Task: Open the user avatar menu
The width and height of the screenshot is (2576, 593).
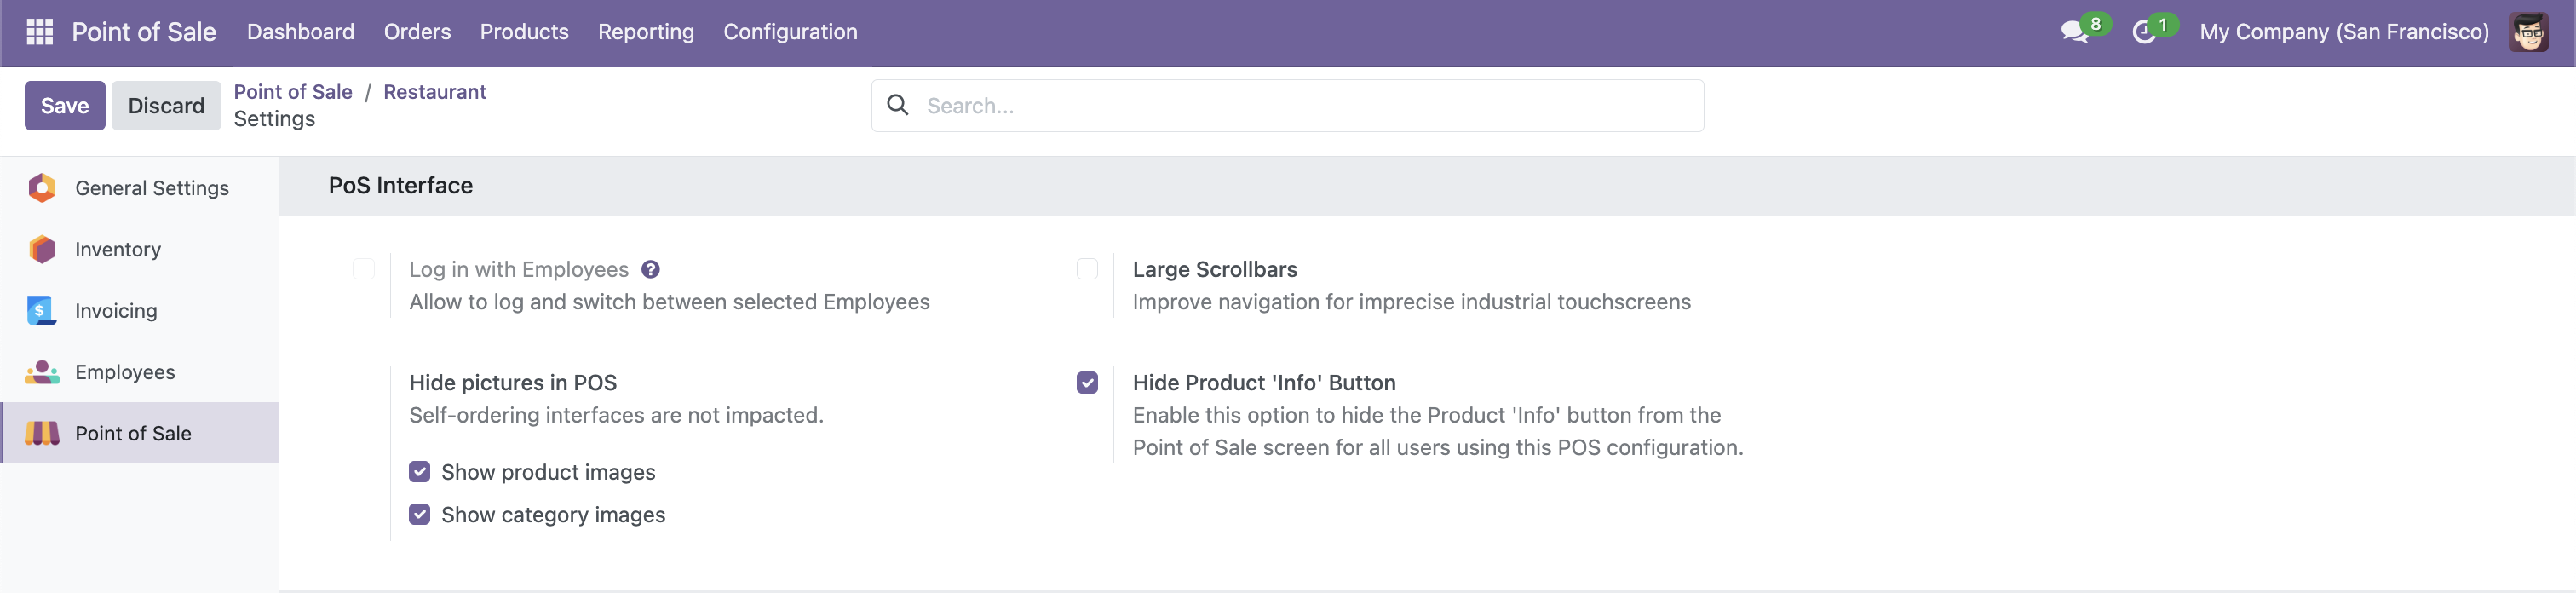Action: (x=2529, y=32)
